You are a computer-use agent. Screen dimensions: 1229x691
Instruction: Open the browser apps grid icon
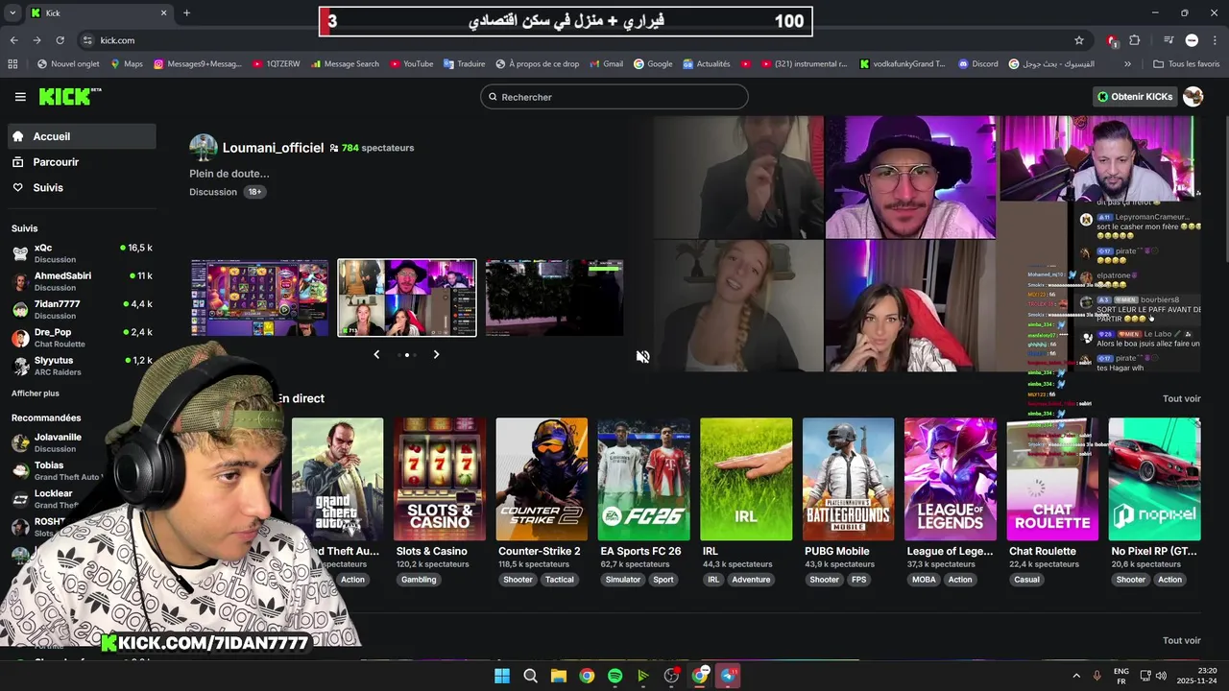[12, 64]
